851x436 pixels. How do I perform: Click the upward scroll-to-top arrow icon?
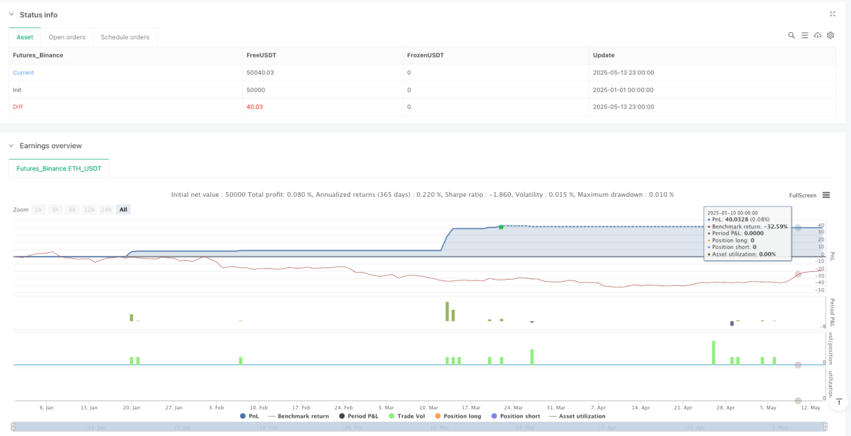[840, 401]
